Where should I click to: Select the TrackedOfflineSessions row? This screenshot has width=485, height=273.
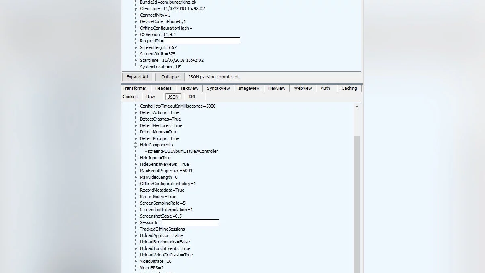(x=162, y=229)
